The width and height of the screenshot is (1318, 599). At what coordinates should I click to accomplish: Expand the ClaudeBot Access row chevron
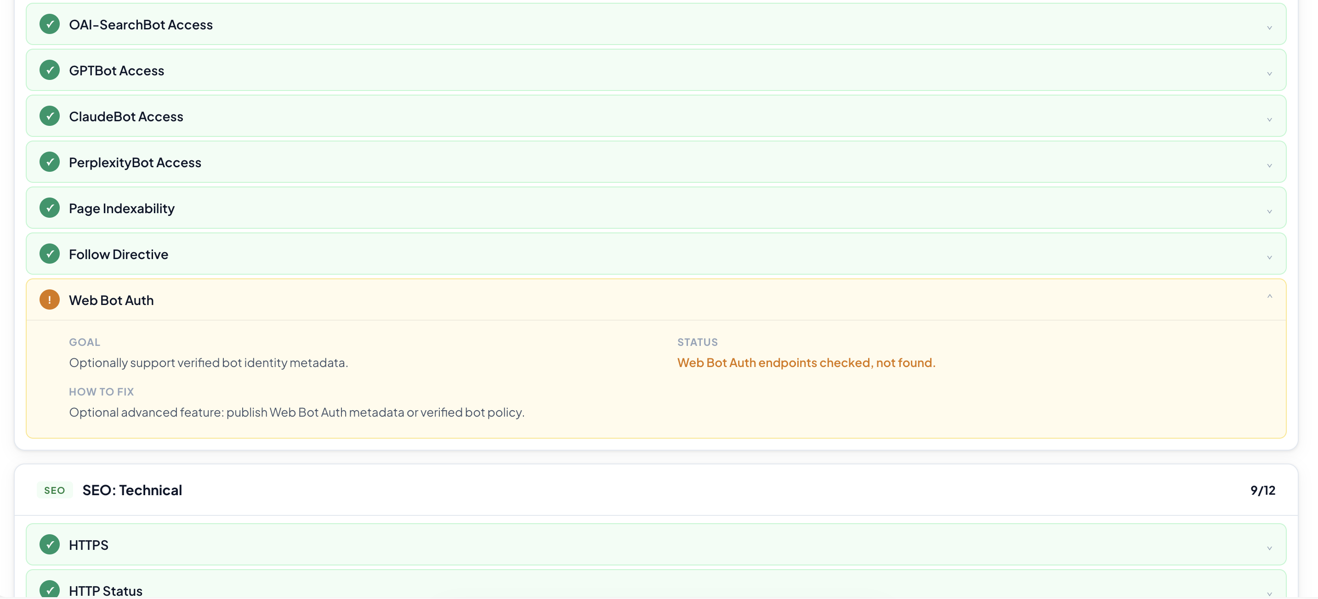click(x=1269, y=120)
